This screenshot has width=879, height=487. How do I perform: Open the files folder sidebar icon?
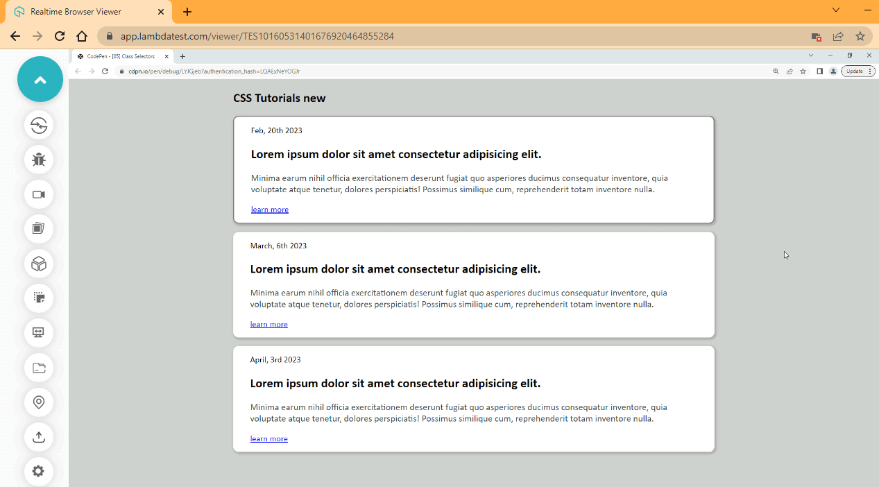click(x=38, y=368)
